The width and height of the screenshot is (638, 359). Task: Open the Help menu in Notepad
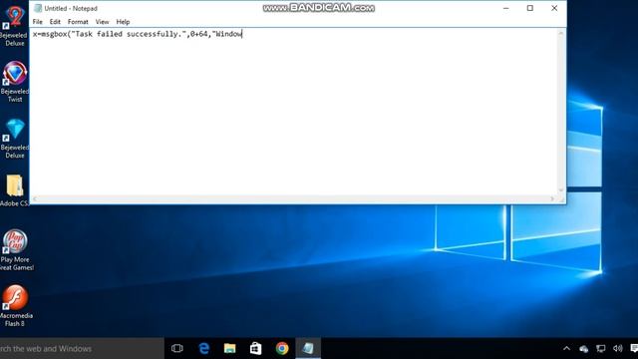[x=123, y=22]
